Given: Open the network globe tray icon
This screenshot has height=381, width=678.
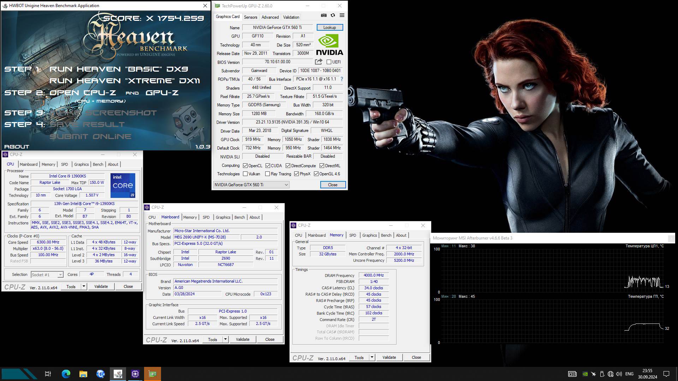Looking at the screenshot, I should [x=611, y=374].
